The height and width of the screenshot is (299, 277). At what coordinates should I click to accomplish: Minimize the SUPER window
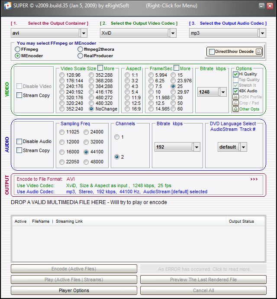point(261,6)
